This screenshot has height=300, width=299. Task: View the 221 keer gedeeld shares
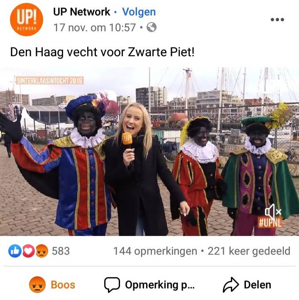tap(249, 251)
